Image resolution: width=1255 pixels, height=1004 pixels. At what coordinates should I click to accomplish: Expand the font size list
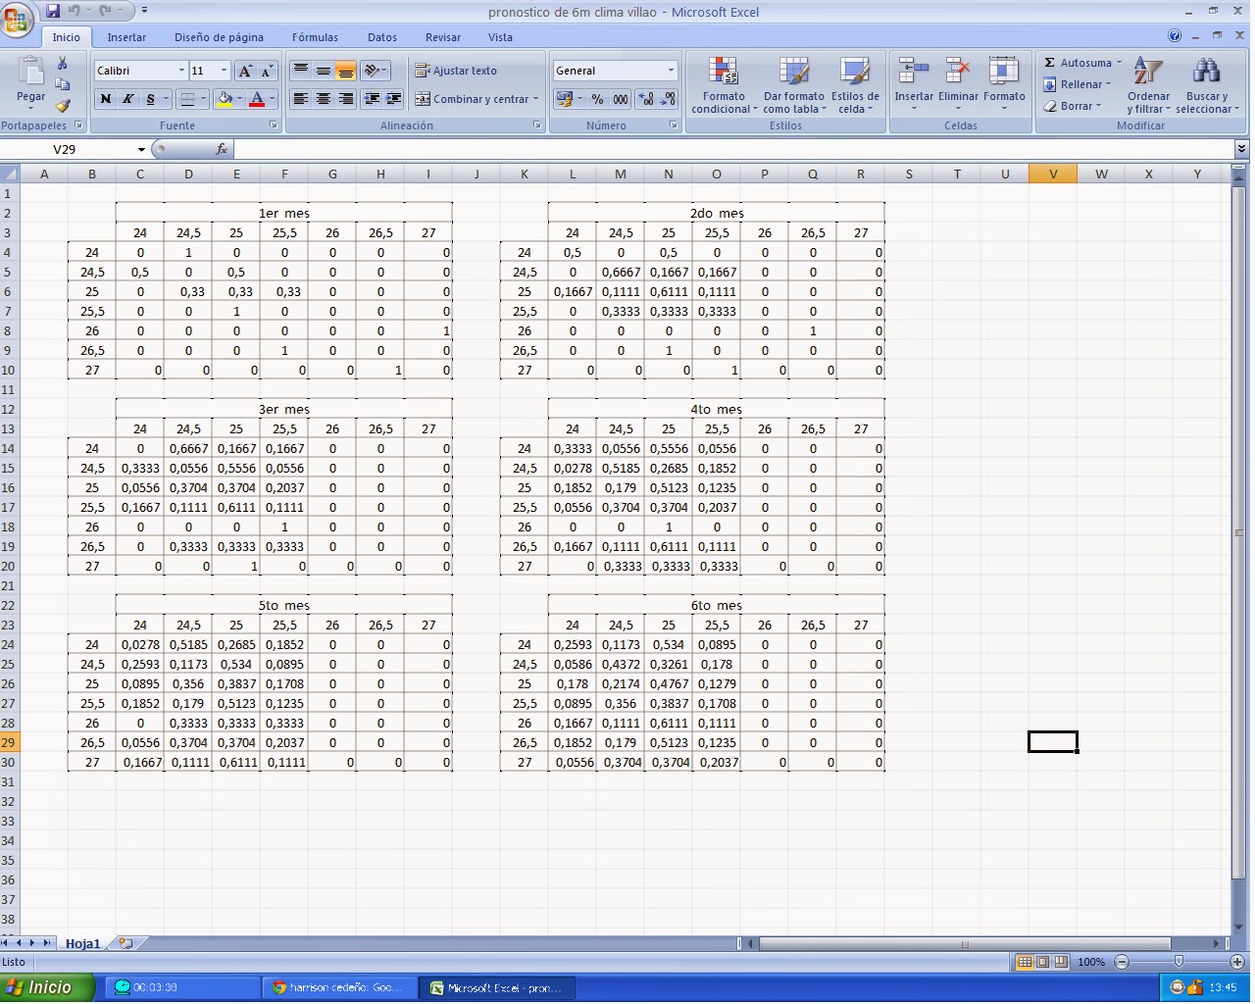tap(225, 71)
